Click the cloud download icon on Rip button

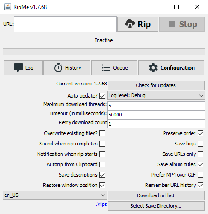pyautogui.click(x=130, y=24)
